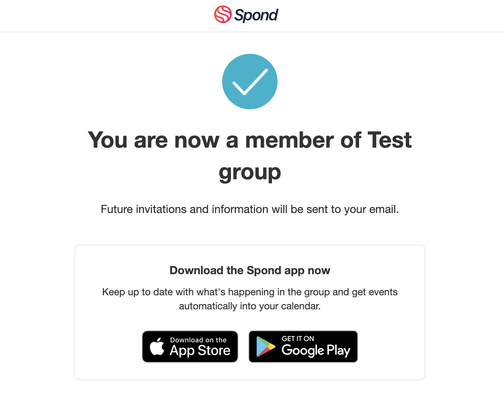Click the 'GET IT ON' label

298,339
